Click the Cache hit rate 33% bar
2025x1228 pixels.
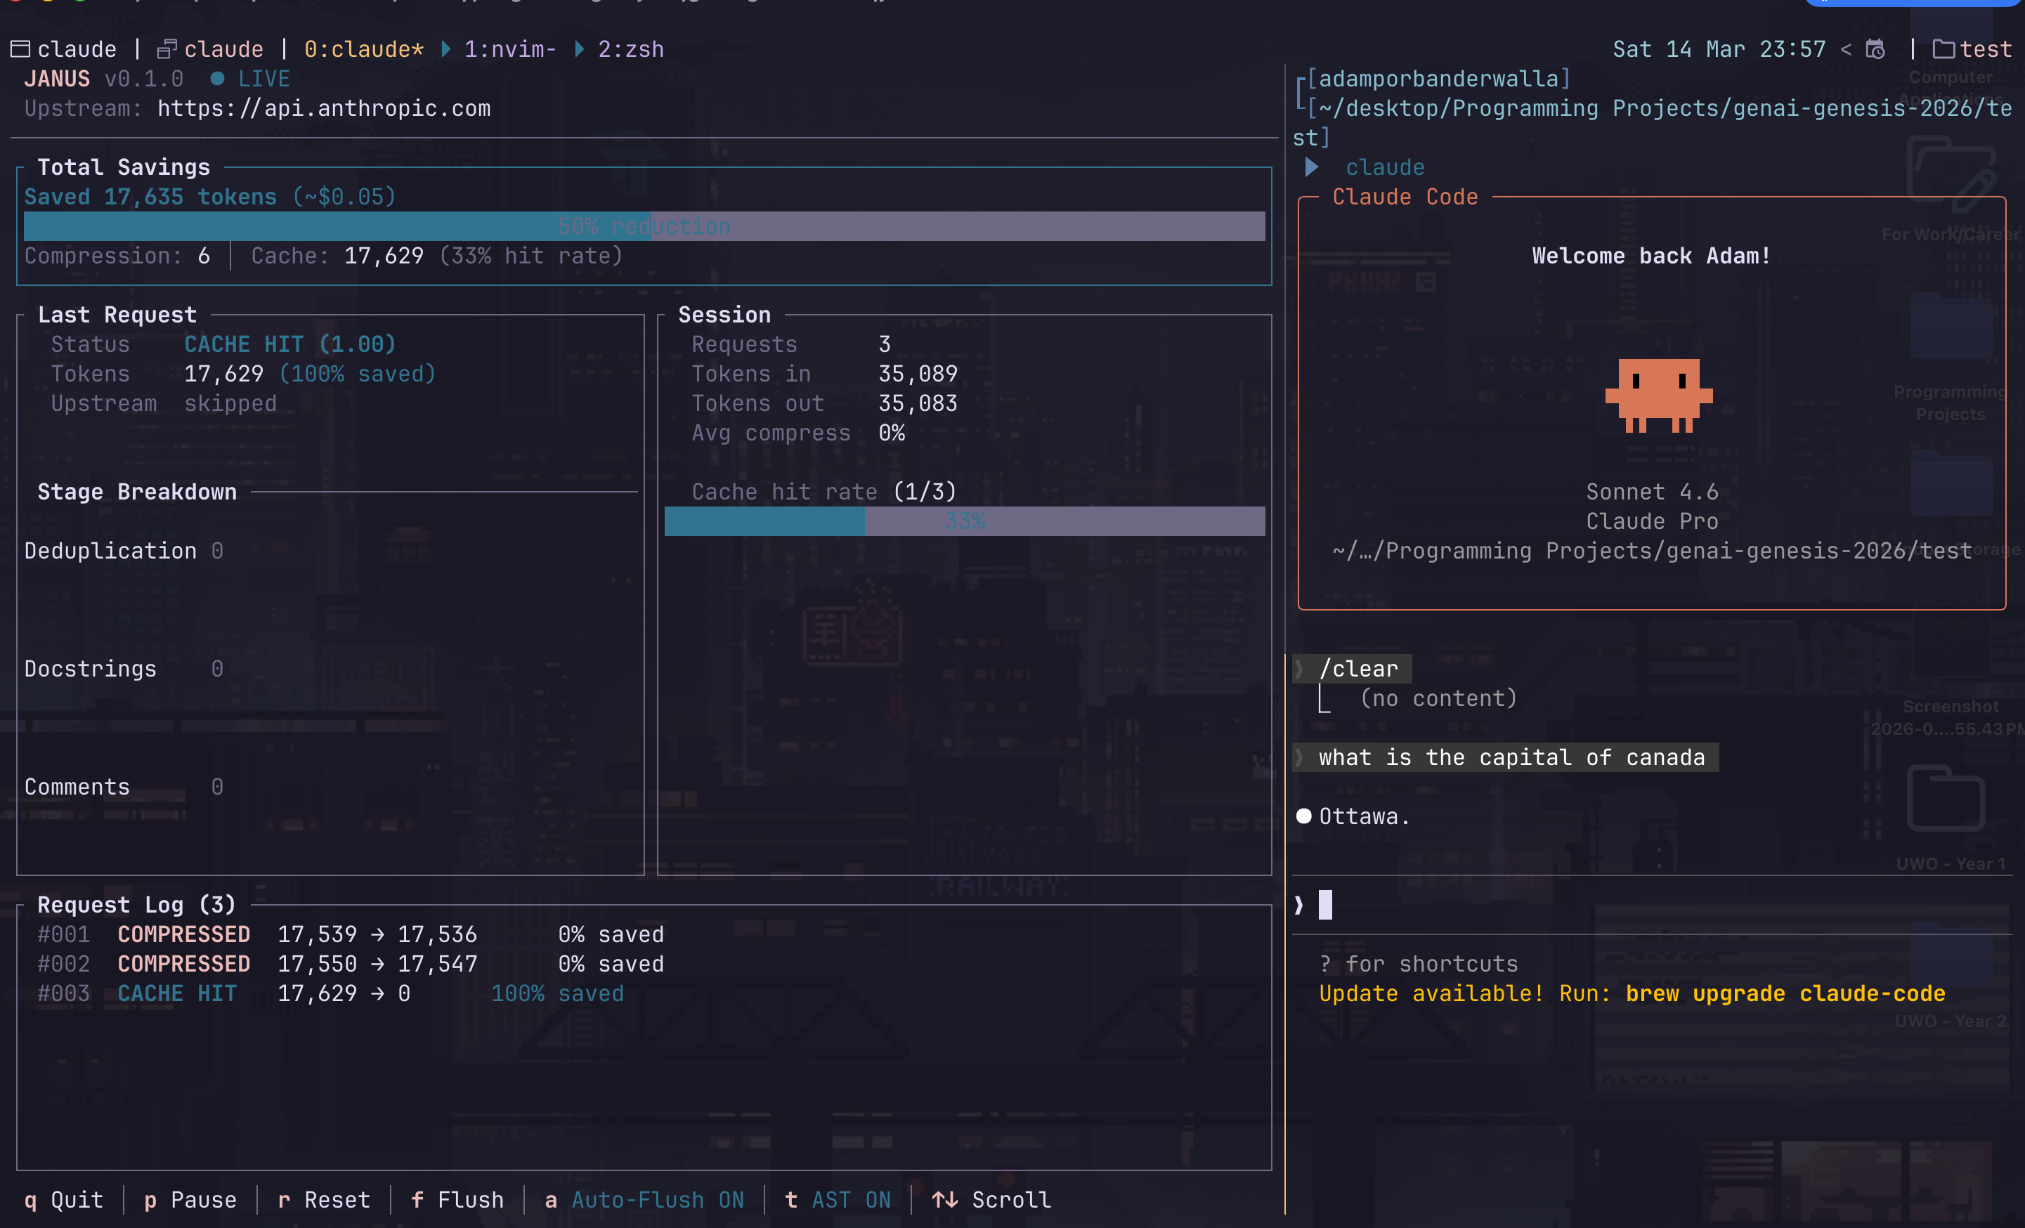coord(964,521)
